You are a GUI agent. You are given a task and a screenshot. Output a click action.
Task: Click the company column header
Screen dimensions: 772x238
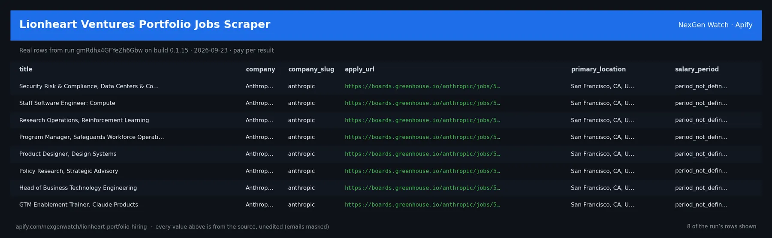tap(260, 69)
